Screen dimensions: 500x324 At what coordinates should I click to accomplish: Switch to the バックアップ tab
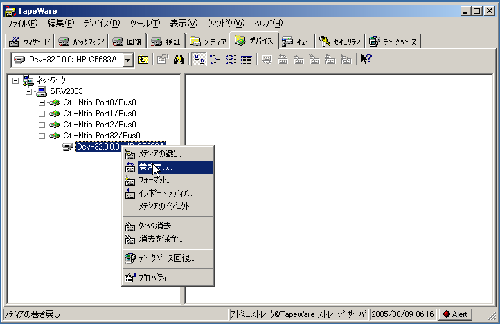[81, 42]
